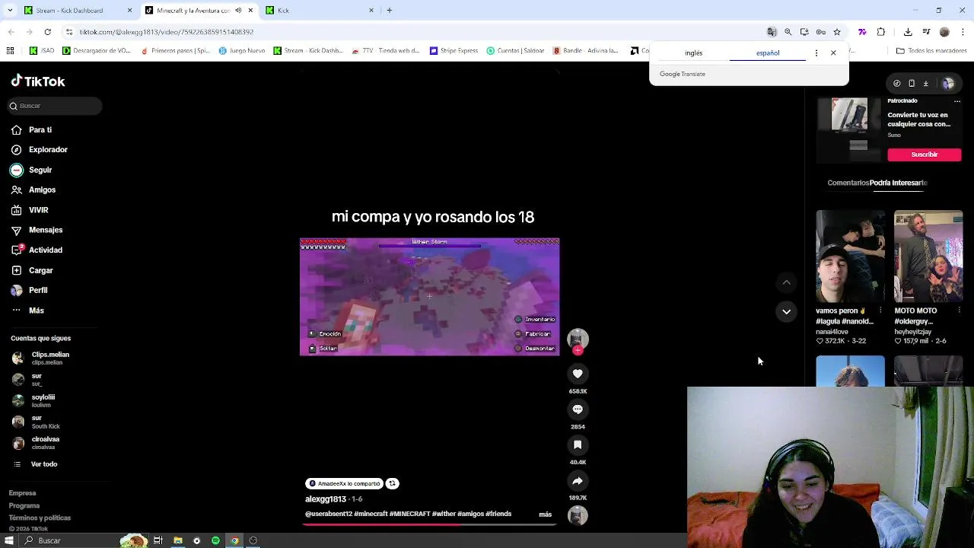Expand video description with más

[546, 515]
